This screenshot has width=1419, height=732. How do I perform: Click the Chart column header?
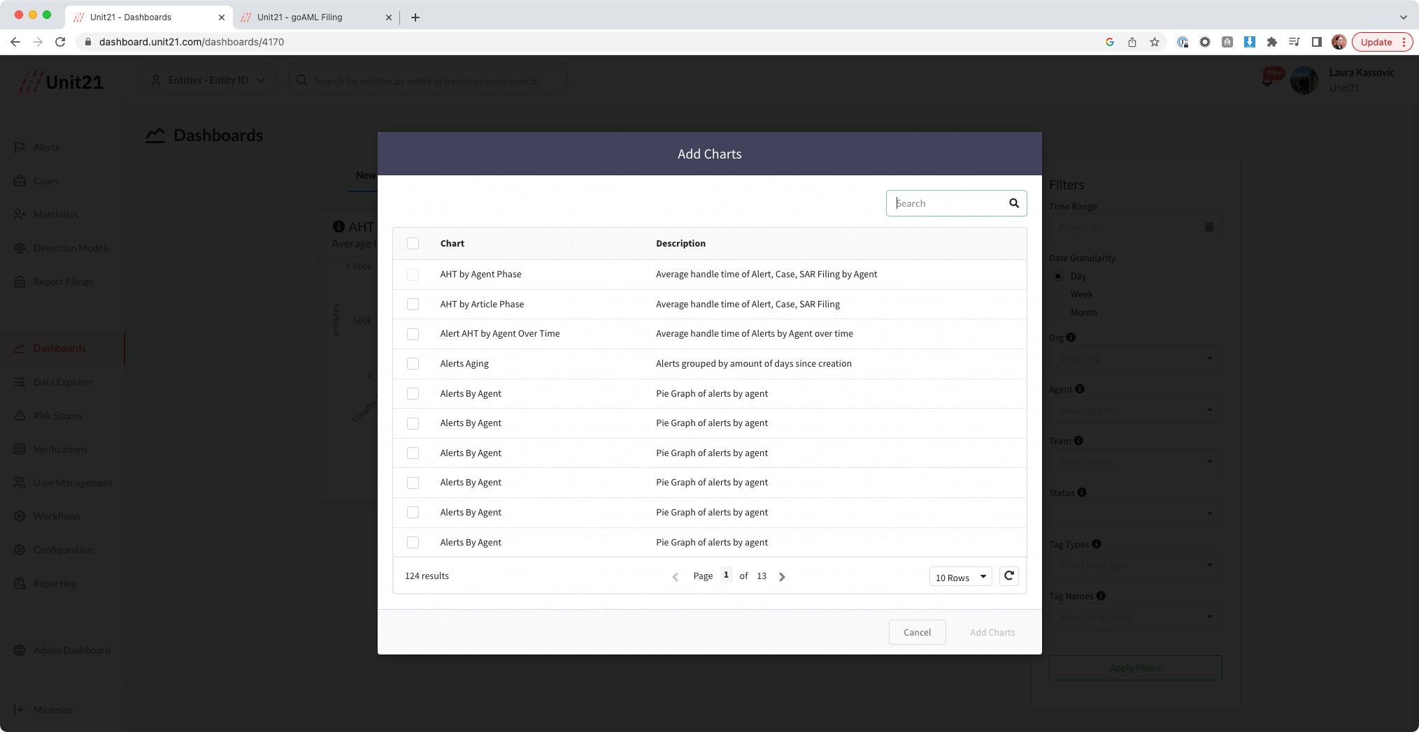pyautogui.click(x=452, y=244)
